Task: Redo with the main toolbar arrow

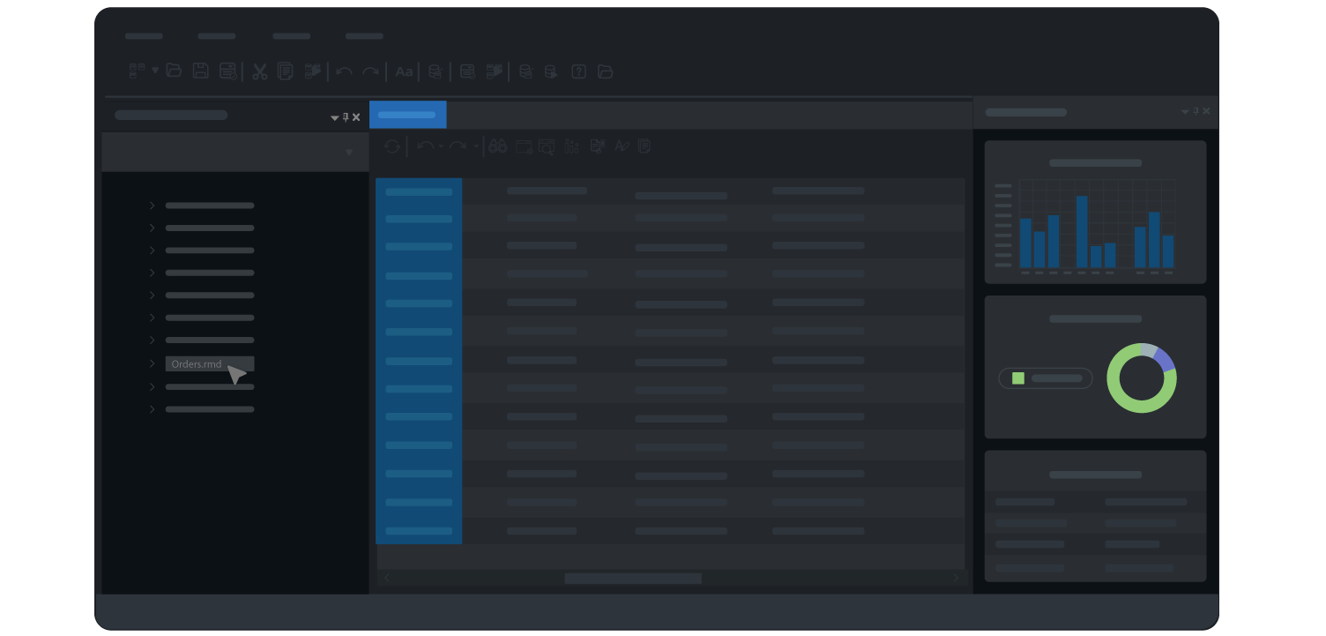Action: point(371,71)
